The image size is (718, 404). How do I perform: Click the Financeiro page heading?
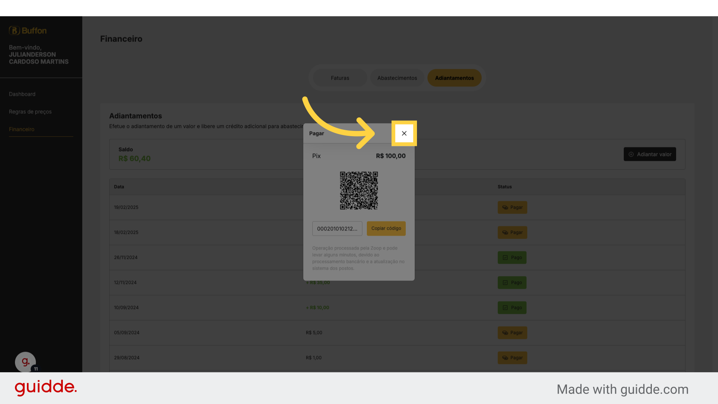121,39
